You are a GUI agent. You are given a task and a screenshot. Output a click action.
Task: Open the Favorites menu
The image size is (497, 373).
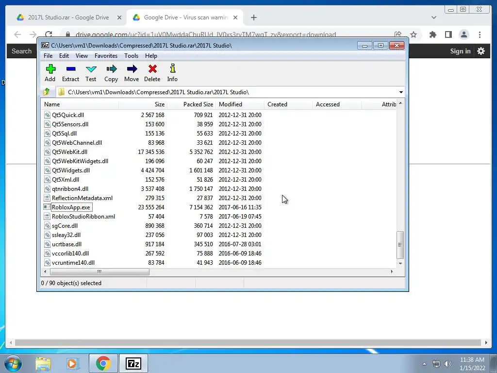coord(106,56)
